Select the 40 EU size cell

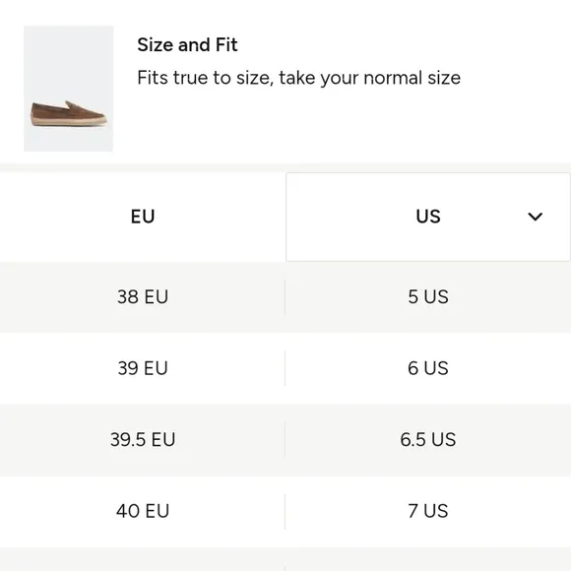pyautogui.click(x=143, y=511)
